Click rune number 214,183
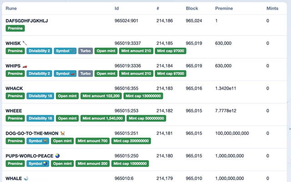Viewport: 291px width, 182px height. pyautogui.click(x=165, y=88)
